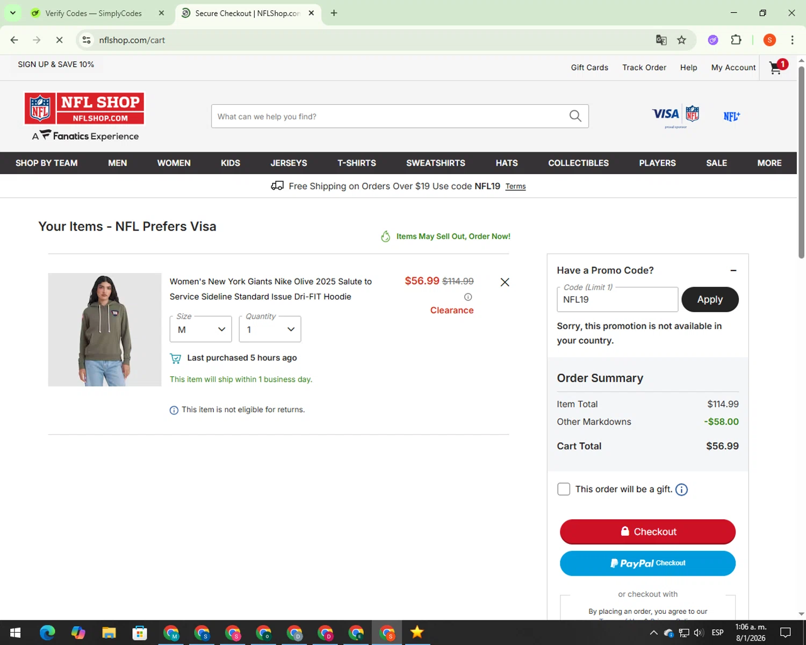The height and width of the screenshot is (645, 806).
Task: Click the red Checkout button
Action: (x=647, y=532)
